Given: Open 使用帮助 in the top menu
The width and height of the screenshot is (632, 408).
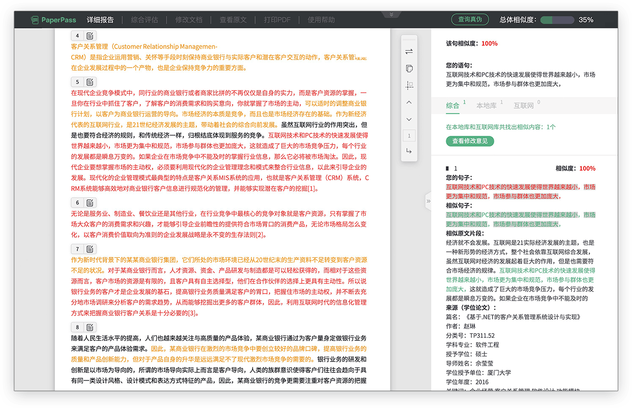Looking at the screenshot, I should click(x=321, y=20).
